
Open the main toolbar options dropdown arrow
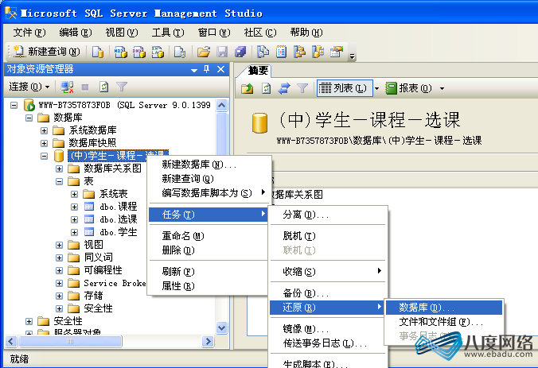353,56
